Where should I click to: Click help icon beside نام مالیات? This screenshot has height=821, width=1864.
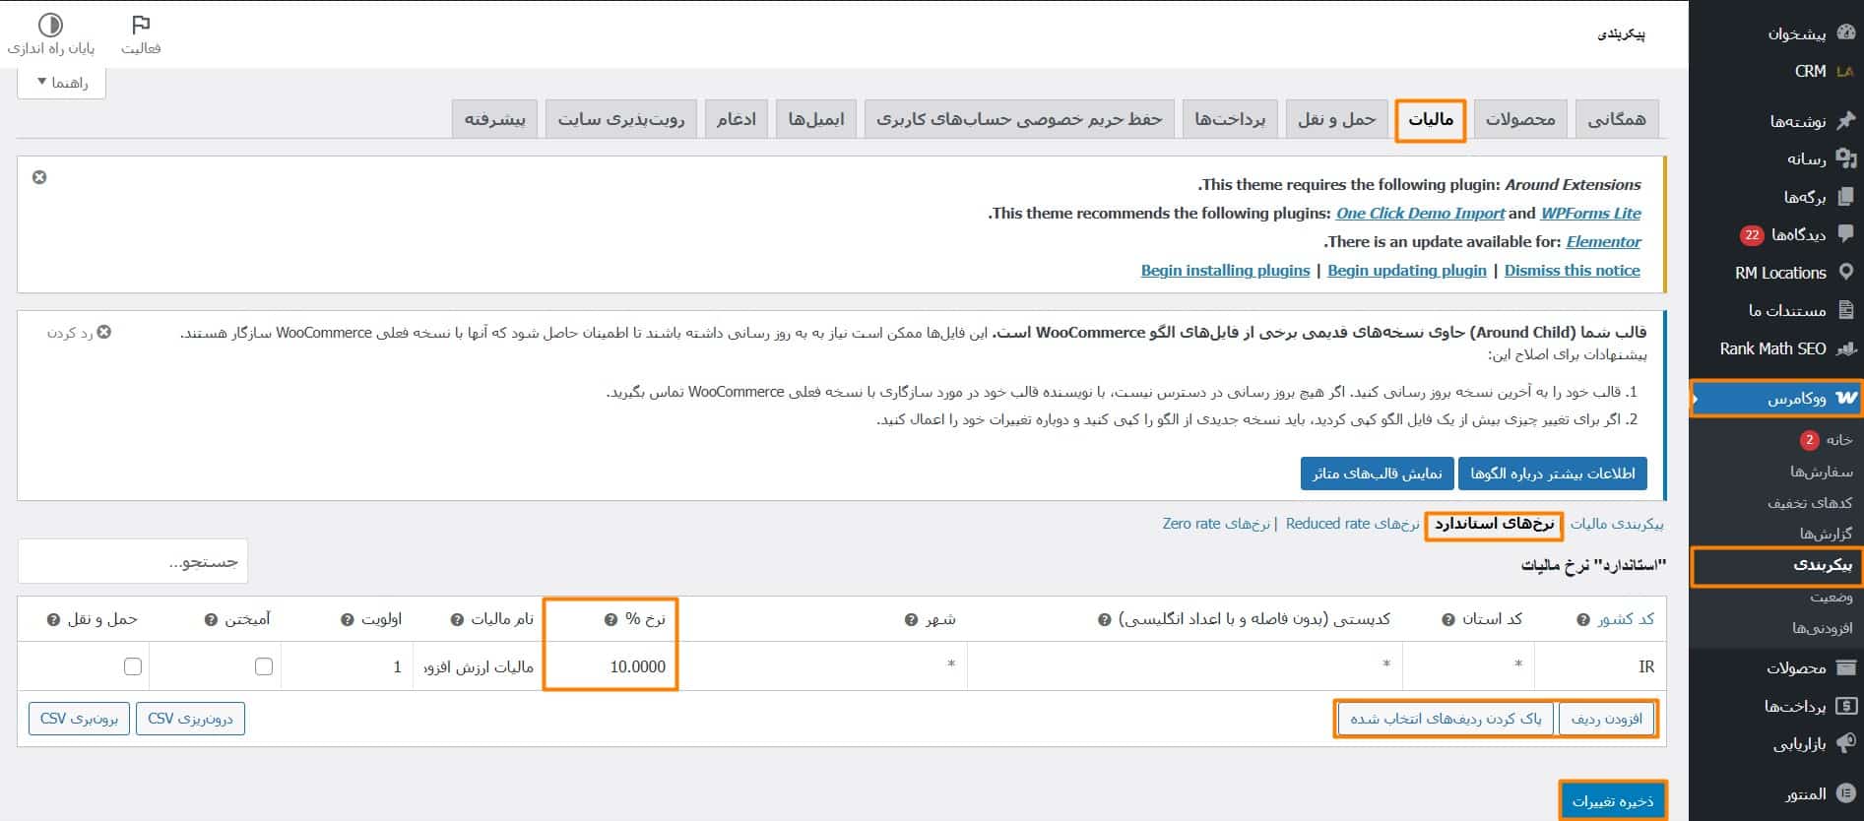point(457,620)
